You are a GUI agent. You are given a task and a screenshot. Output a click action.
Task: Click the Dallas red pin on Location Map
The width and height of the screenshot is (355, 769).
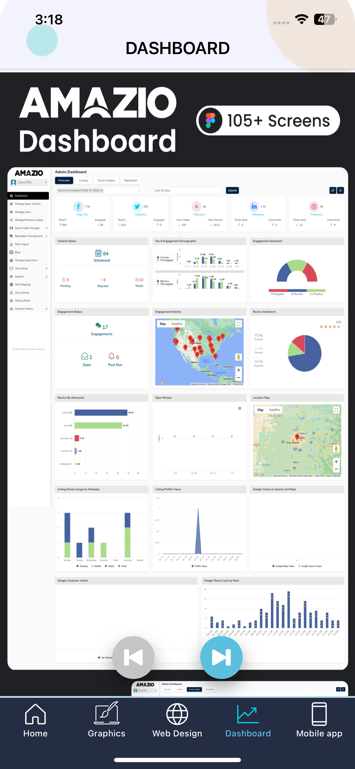(297, 437)
